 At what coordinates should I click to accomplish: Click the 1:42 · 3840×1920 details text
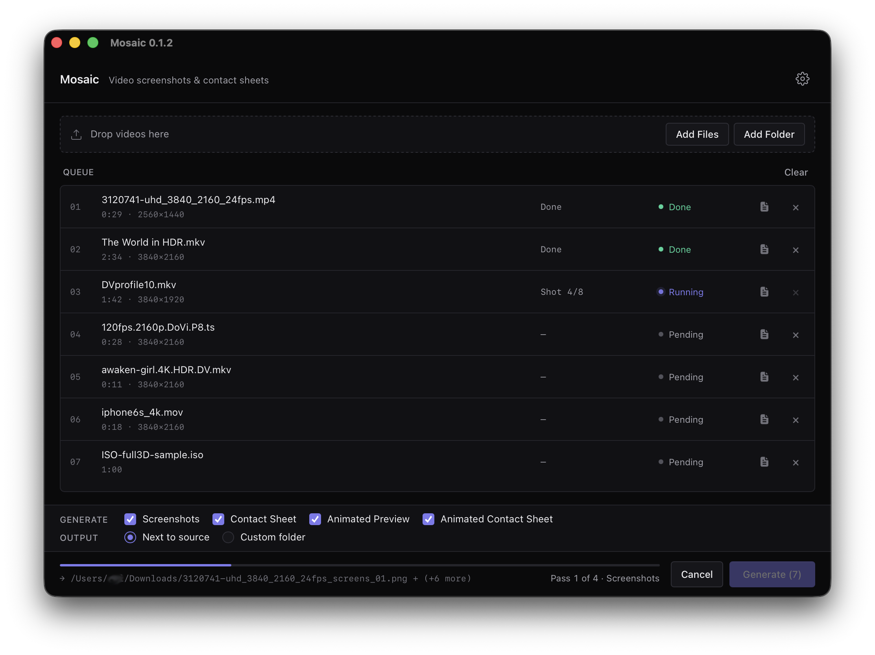click(x=143, y=300)
